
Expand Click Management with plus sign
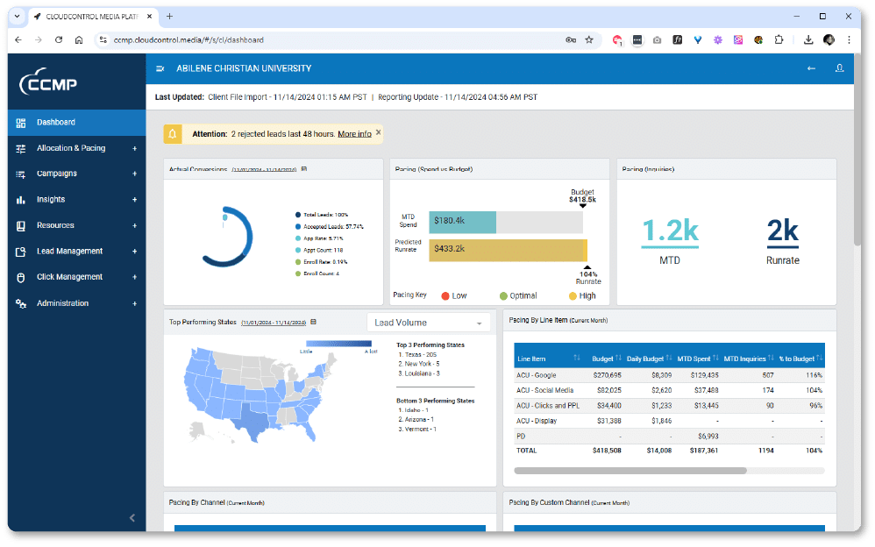[134, 277]
